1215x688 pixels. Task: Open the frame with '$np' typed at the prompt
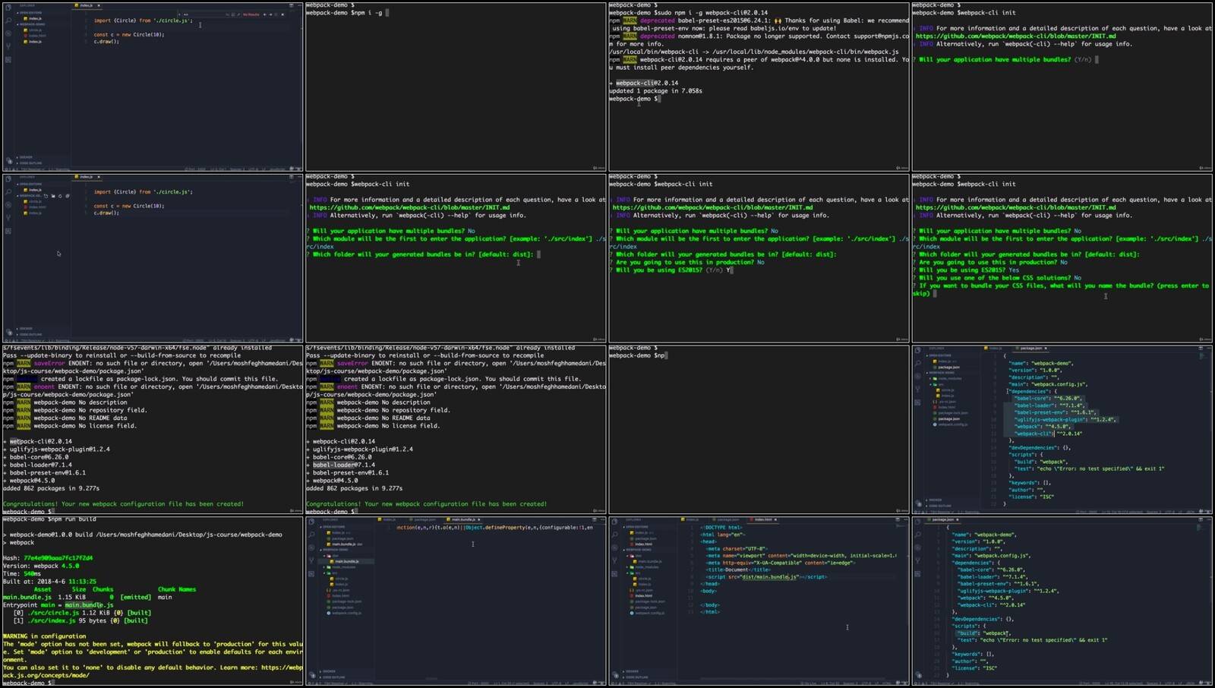759,429
